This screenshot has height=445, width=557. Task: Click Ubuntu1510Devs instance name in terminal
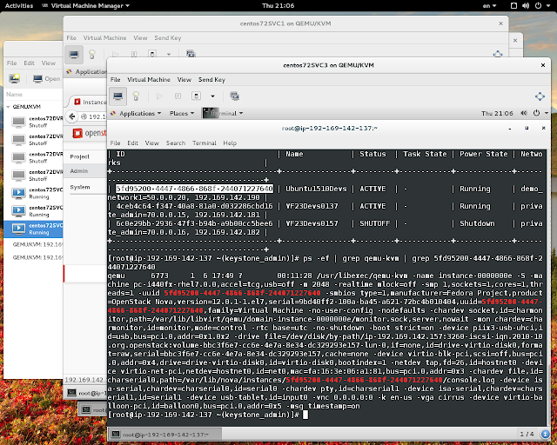(316, 189)
